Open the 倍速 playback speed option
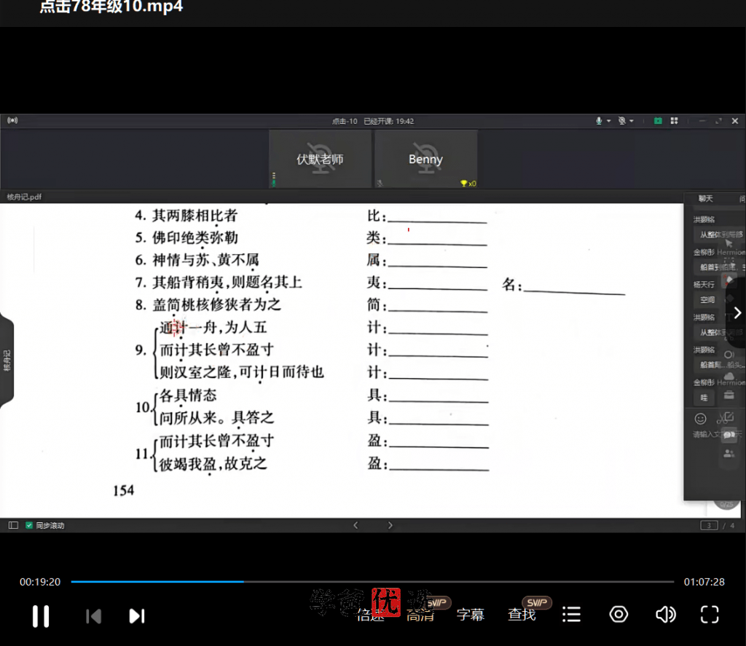Image resolution: width=746 pixels, height=646 pixels. (x=370, y=615)
